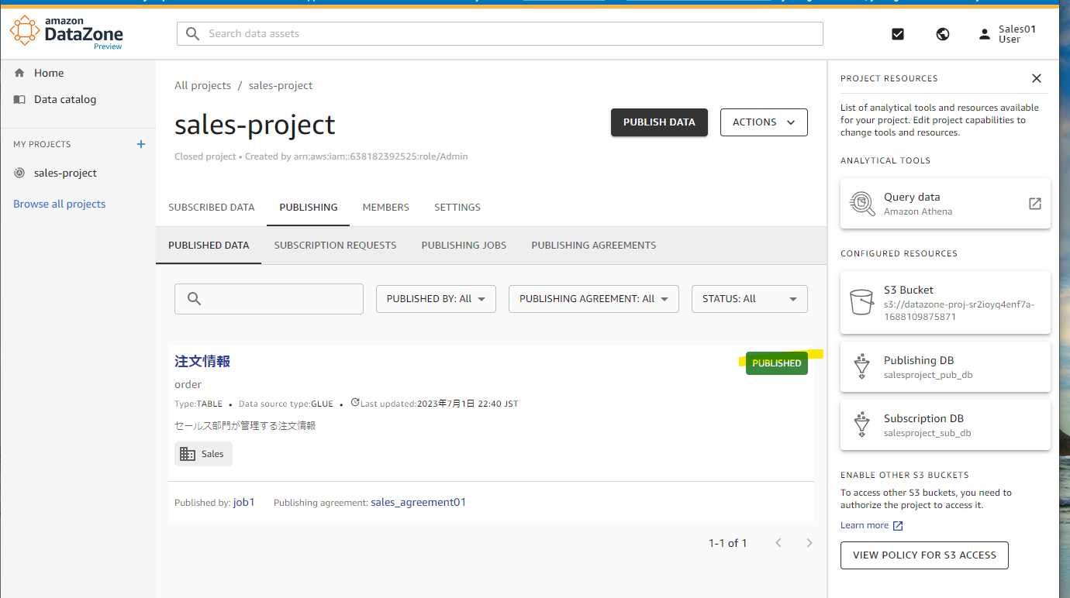Viewport: 1070px width, 598px height.
Task: Open the 注文情報 asset title
Action: pyautogui.click(x=202, y=362)
